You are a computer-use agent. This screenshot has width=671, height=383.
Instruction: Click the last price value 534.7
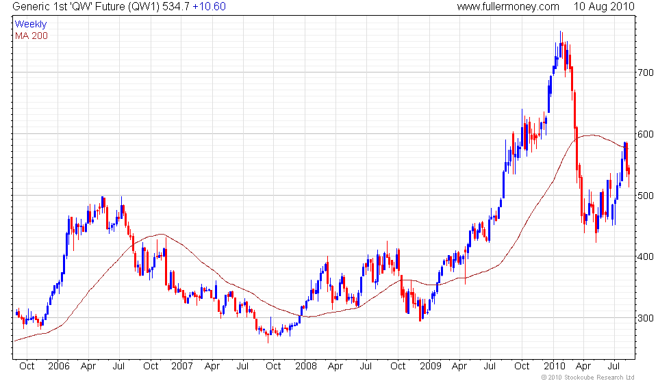click(176, 6)
